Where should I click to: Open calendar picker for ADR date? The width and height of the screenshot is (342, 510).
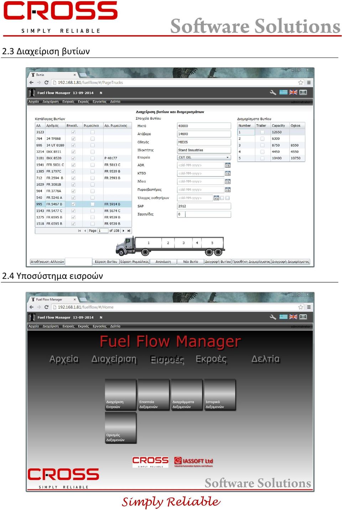[228, 165]
